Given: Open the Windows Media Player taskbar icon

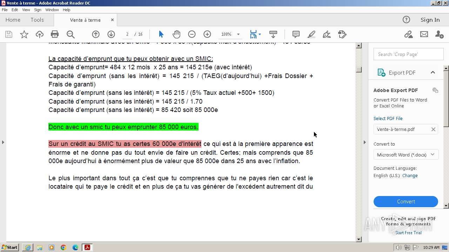Looking at the screenshot, I should 52,247.
